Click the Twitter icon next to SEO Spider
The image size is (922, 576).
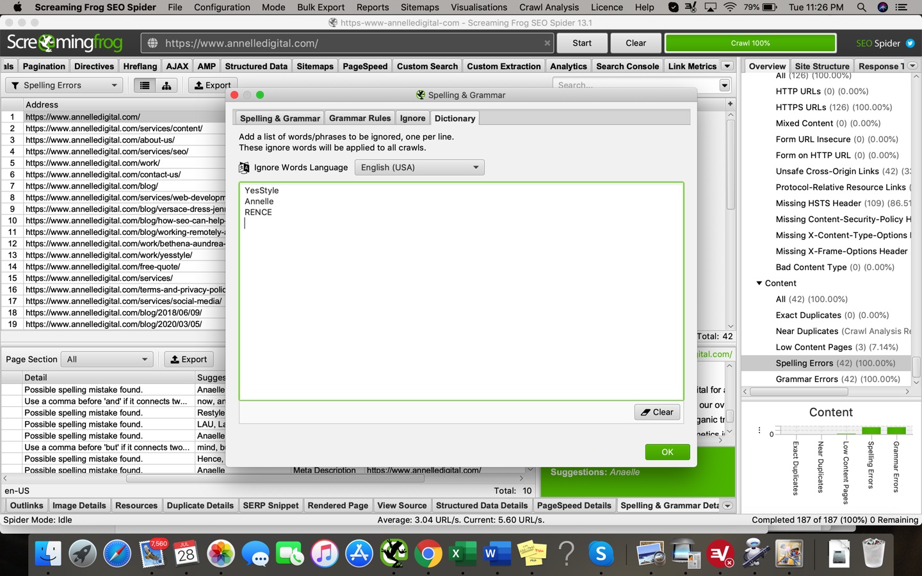(910, 44)
